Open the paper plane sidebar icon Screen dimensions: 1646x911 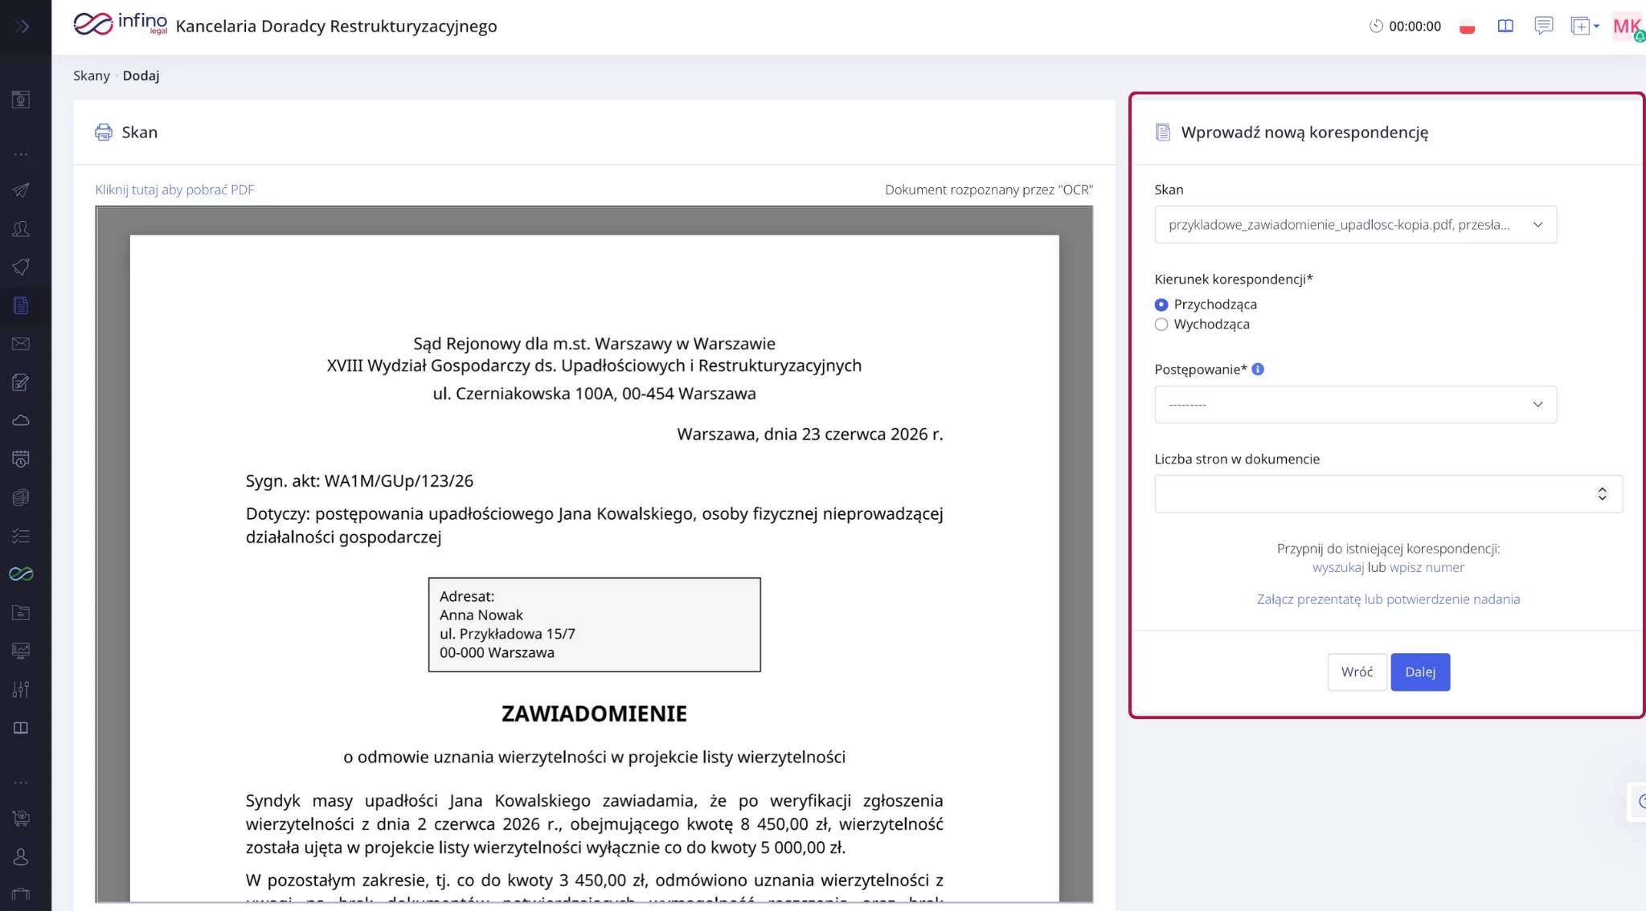(x=21, y=190)
